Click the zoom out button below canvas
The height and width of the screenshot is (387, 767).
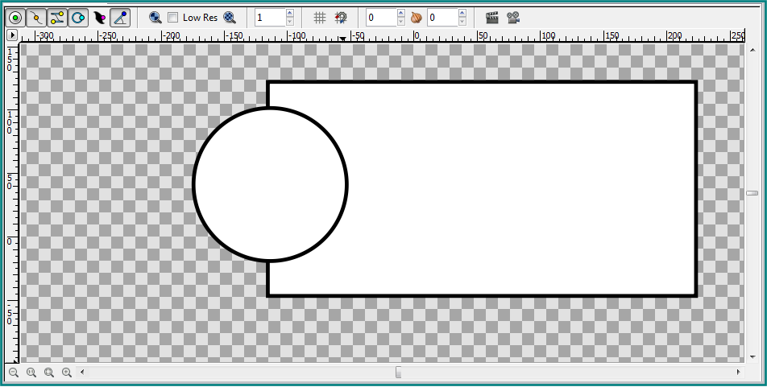[14, 373]
